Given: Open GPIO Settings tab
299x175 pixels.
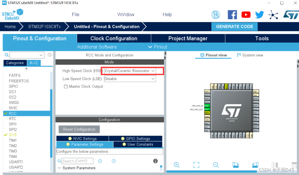Looking at the screenshot, I should [136, 139].
